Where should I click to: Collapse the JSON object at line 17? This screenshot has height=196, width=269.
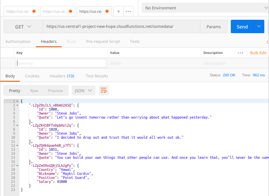click(17, 166)
